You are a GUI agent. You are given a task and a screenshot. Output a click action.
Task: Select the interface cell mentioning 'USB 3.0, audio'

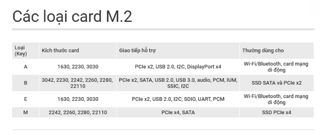(x=178, y=83)
